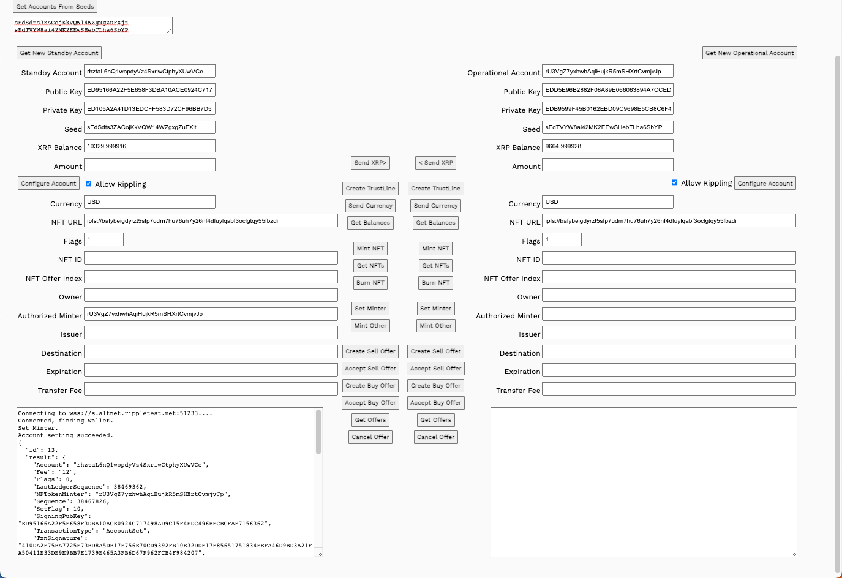The height and width of the screenshot is (578, 842).
Task: Toggle standby account Allow Rippling checkbox
Action: pyautogui.click(x=89, y=184)
